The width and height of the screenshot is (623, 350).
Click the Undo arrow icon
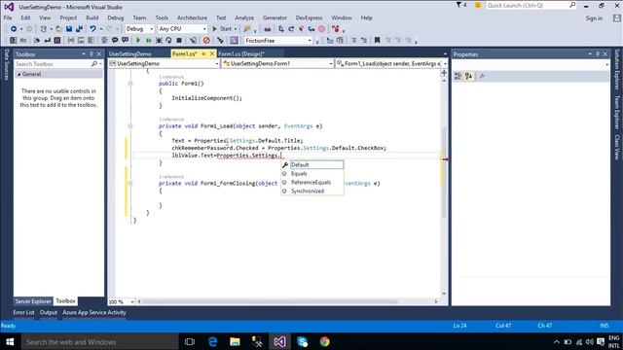(x=92, y=29)
